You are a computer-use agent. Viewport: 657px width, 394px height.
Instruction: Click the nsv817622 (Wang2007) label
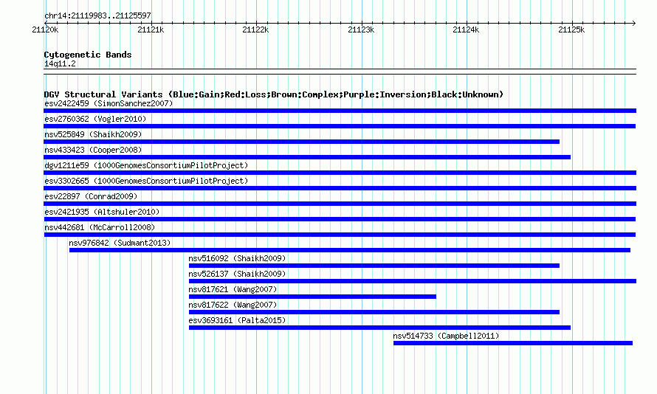233,305
